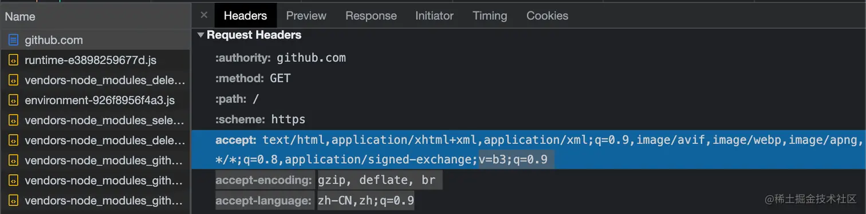Click the accept-encoding header name
The image size is (866, 214).
(264, 180)
